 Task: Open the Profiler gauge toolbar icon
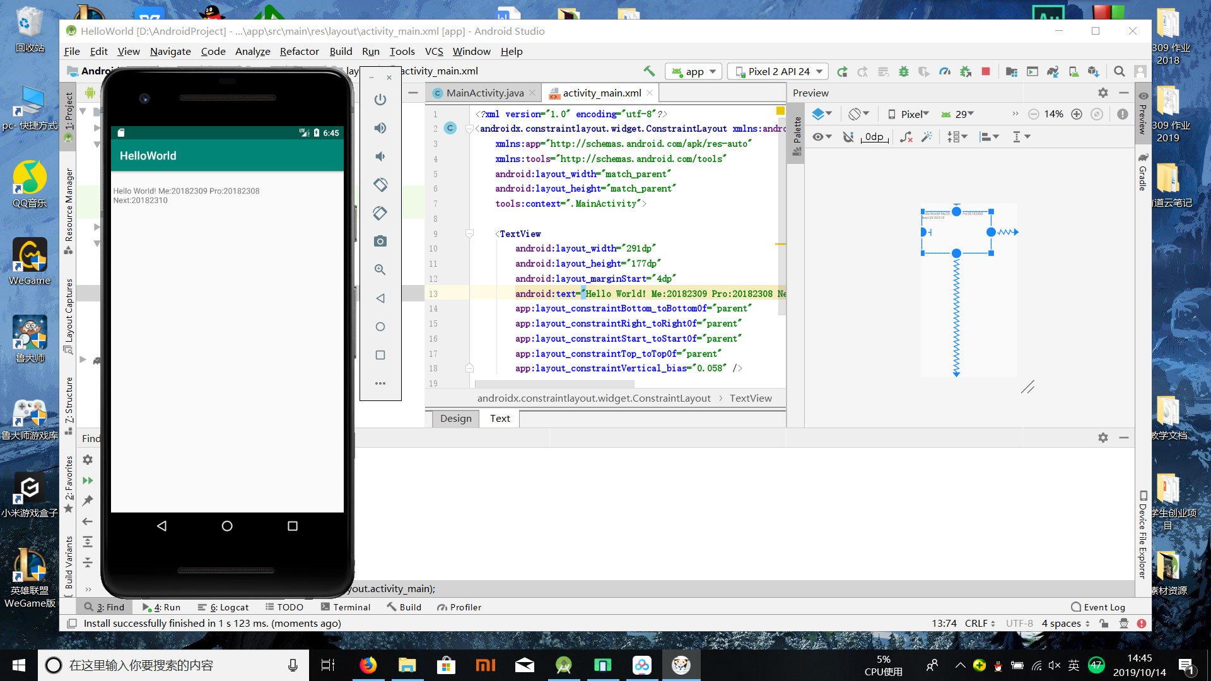click(x=945, y=71)
